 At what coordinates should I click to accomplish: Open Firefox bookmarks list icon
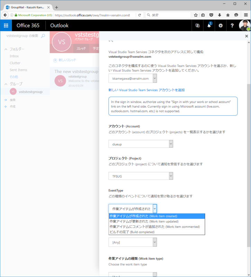point(203,15)
